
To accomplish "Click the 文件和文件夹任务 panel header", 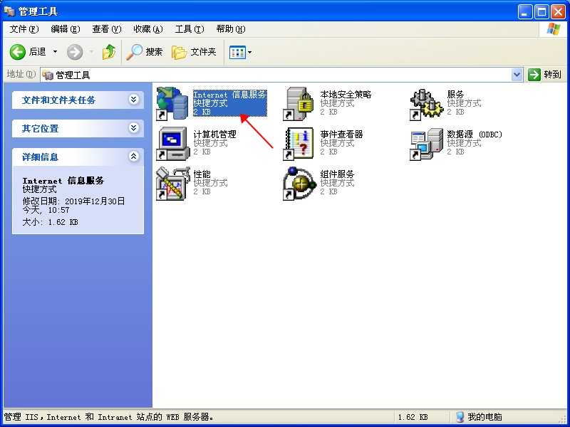I will pos(78,100).
